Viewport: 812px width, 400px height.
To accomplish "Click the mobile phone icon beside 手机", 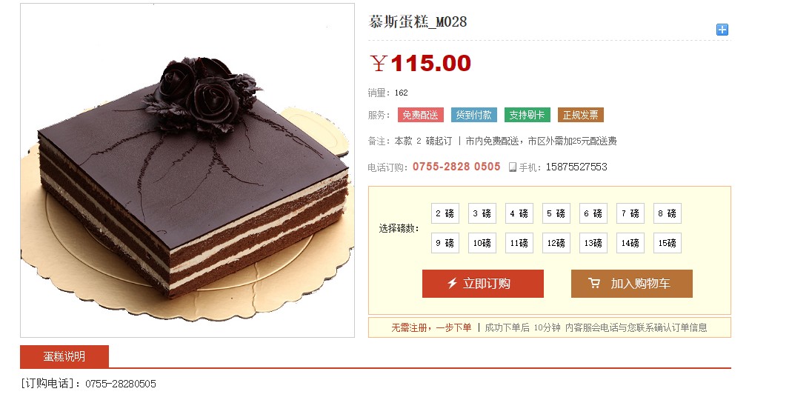I will pyautogui.click(x=513, y=167).
